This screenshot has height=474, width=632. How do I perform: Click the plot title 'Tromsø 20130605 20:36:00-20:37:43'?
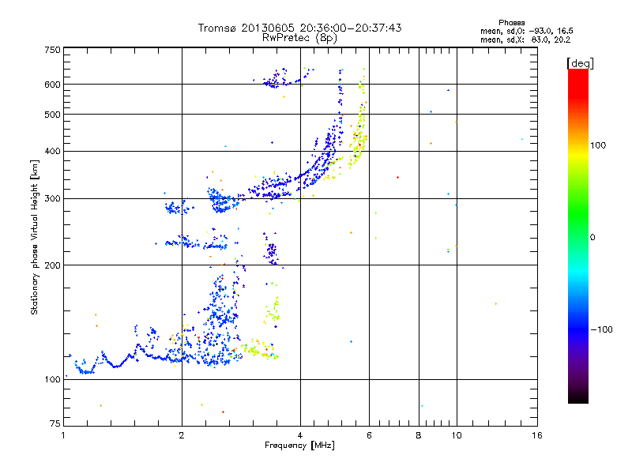[299, 28]
